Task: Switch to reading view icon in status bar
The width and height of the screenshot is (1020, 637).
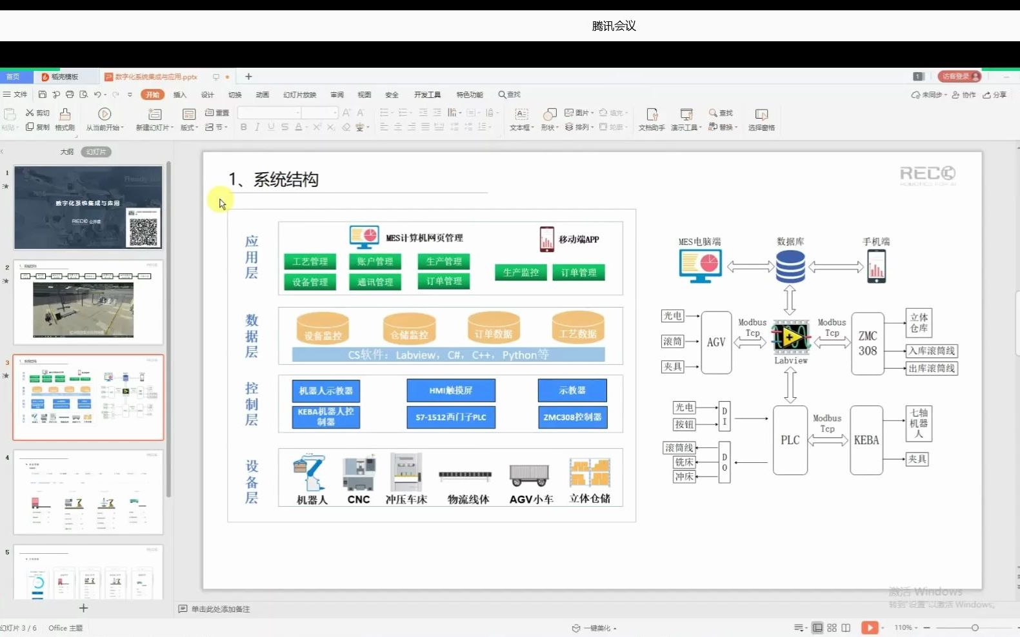Action: [x=846, y=627]
